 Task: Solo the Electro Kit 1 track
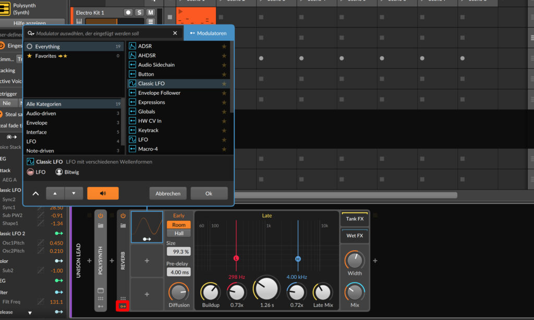point(139,12)
